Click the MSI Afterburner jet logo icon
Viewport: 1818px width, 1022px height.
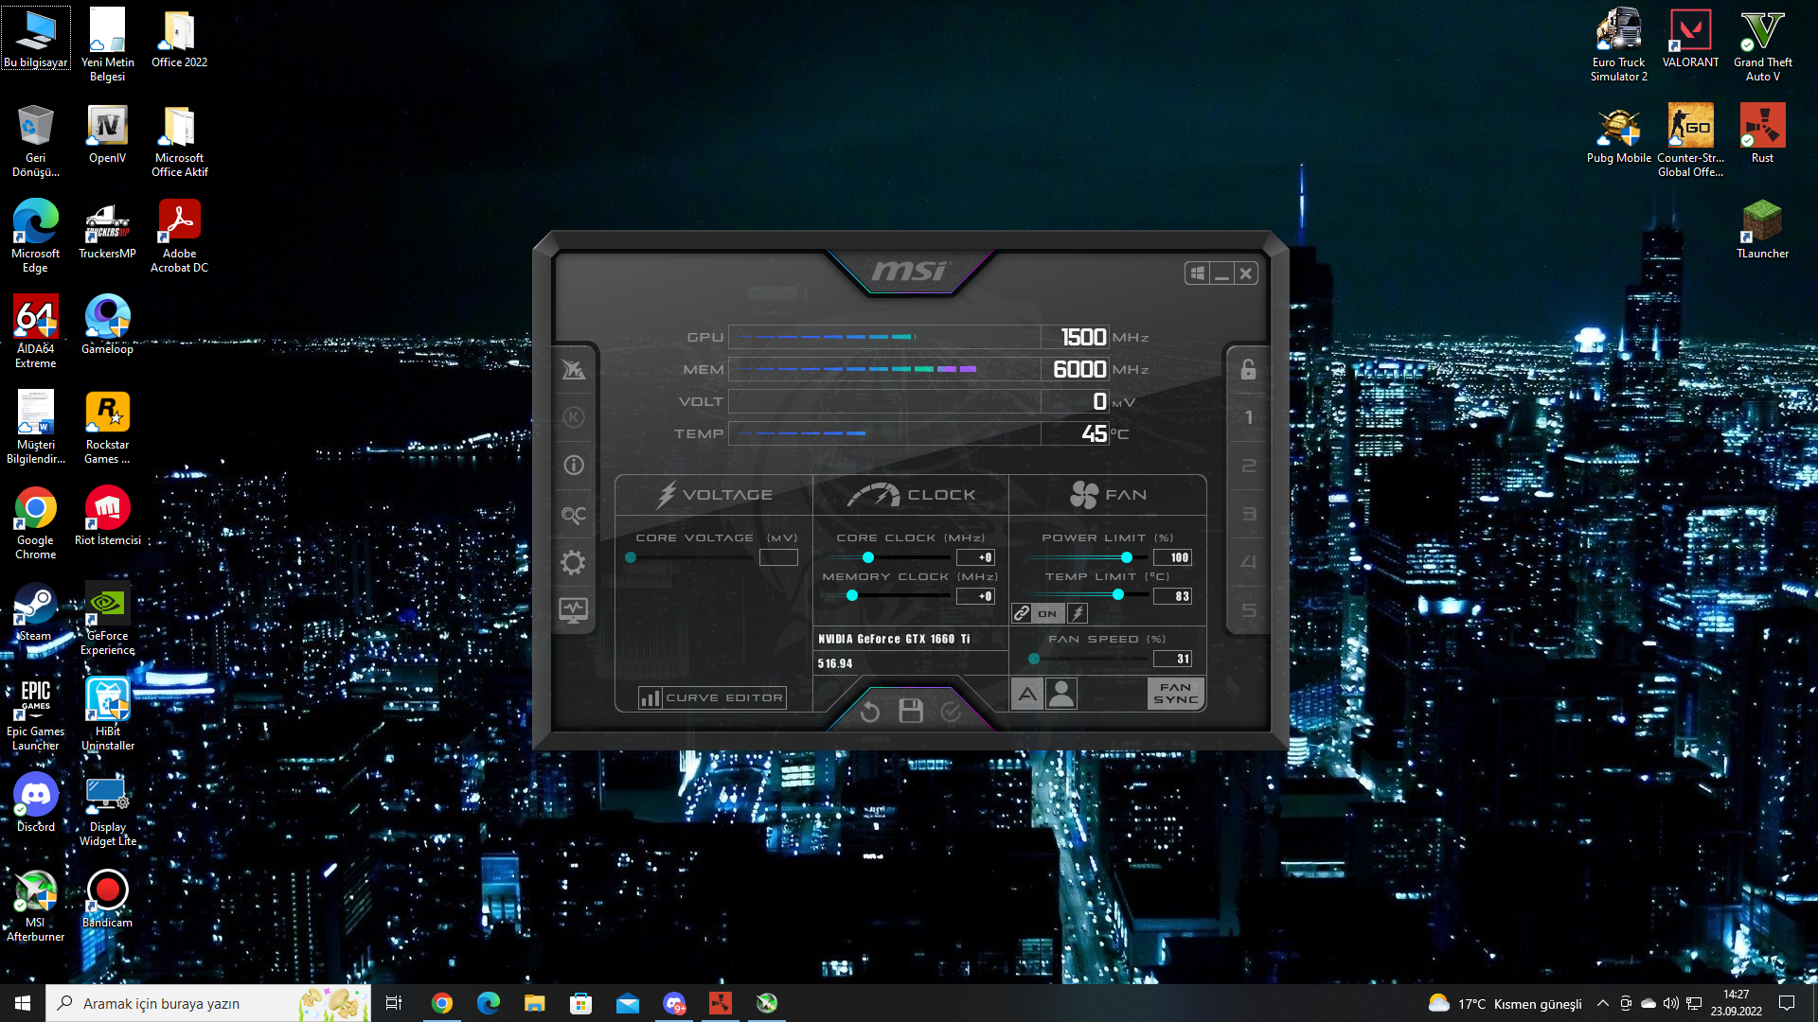573,369
